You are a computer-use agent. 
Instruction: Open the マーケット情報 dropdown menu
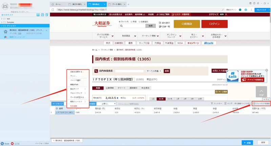click(x=149, y=36)
